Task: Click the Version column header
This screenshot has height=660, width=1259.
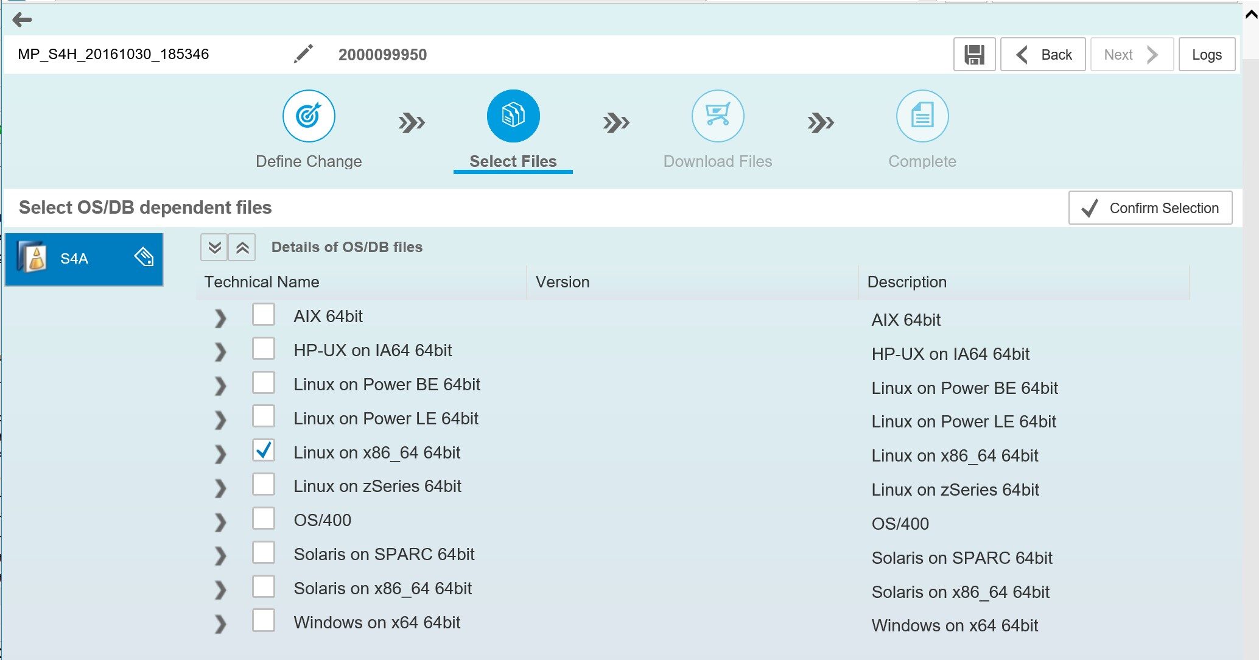Action: point(563,282)
